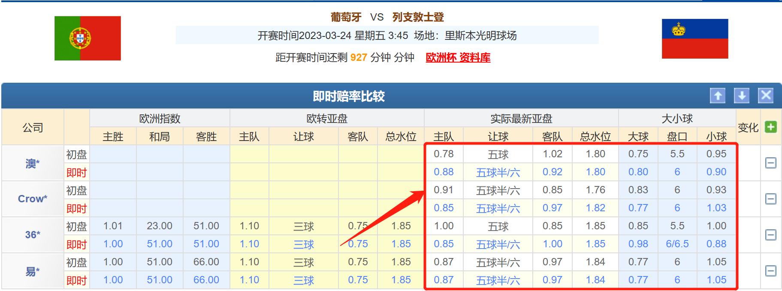The height and width of the screenshot is (291, 782).
Task: Click 易* 初盘 总水位 1.84 in 实际最新亚盘
Action: pyautogui.click(x=595, y=262)
